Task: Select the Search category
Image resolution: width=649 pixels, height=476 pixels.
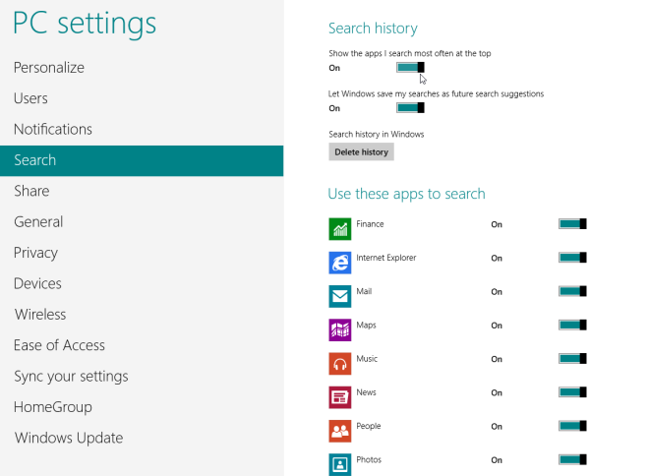Action: tap(142, 160)
